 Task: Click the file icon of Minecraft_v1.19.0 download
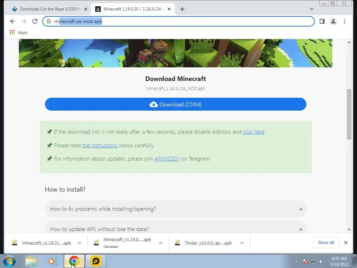pos(96,243)
